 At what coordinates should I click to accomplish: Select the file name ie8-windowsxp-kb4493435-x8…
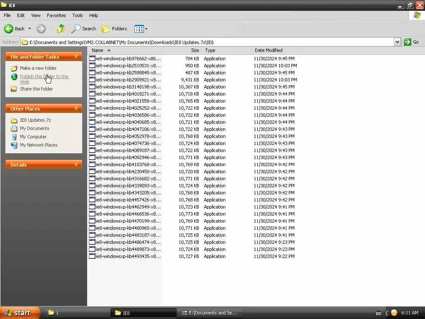point(128,256)
